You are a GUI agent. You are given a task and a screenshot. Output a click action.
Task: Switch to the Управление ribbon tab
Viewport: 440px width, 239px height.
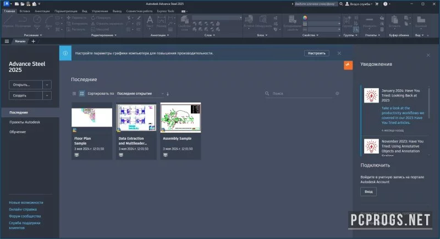(x=100, y=11)
